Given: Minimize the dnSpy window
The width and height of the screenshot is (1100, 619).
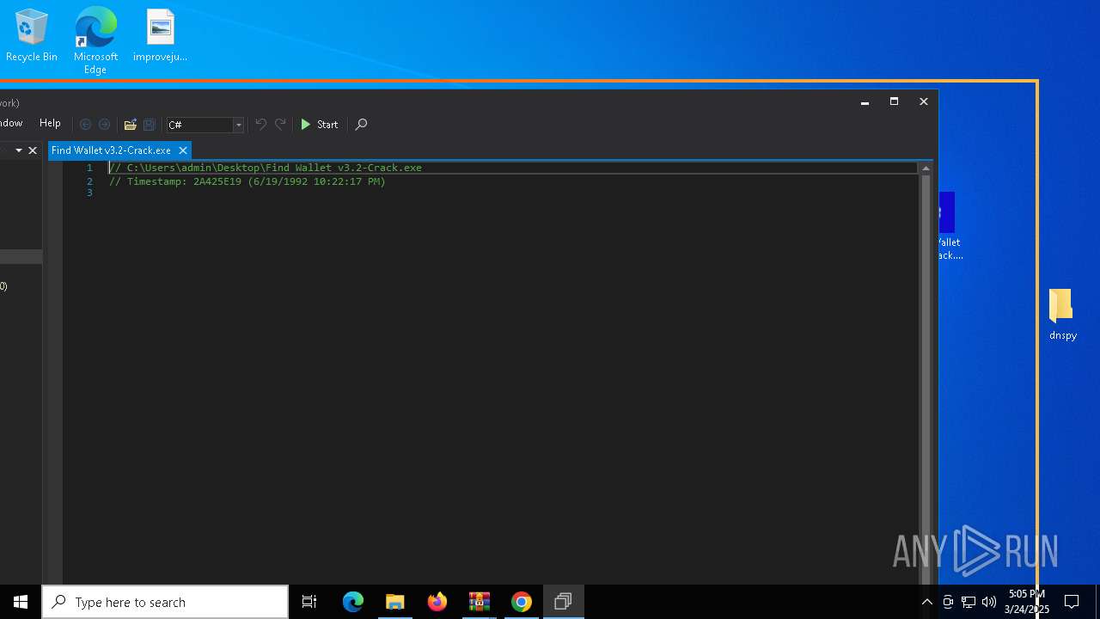Looking at the screenshot, I should tap(865, 101).
